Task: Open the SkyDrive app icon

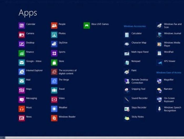Action: pos(54,44)
